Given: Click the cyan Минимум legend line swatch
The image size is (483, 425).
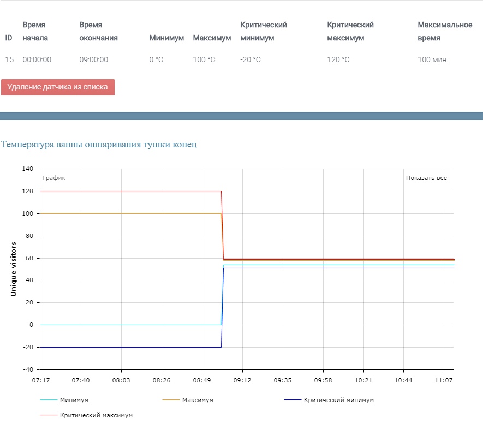Looking at the screenshot, I should click(x=49, y=400).
